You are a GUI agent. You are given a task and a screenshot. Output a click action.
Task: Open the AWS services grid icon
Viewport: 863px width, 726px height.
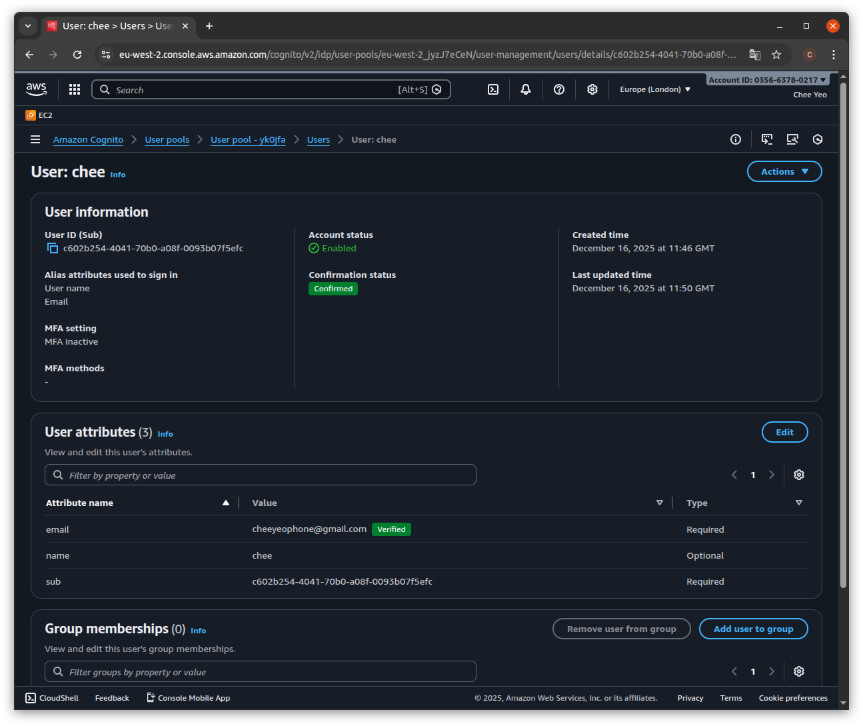(74, 89)
